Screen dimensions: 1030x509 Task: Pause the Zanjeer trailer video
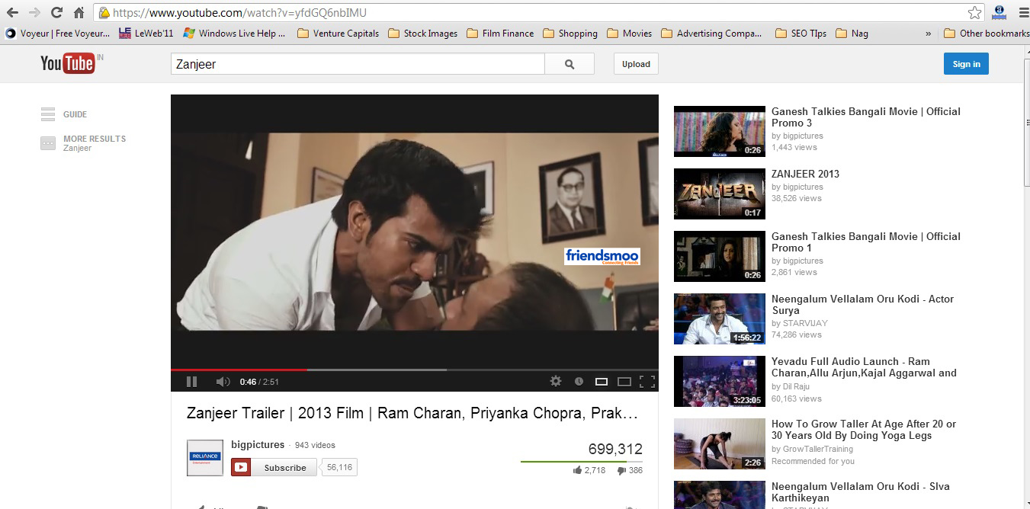click(x=191, y=382)
